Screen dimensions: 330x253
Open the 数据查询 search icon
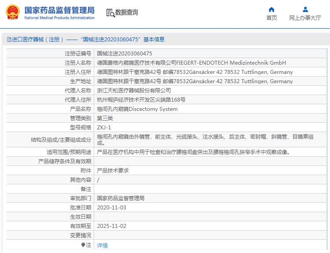110,13
